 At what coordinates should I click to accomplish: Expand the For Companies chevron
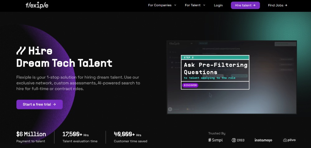[175, 5]
